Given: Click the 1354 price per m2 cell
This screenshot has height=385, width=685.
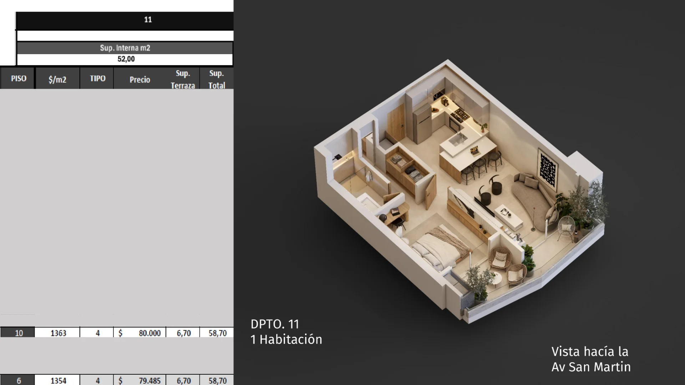Looking at the screenshot, I should pyautogui.click(x=58, y=380).
